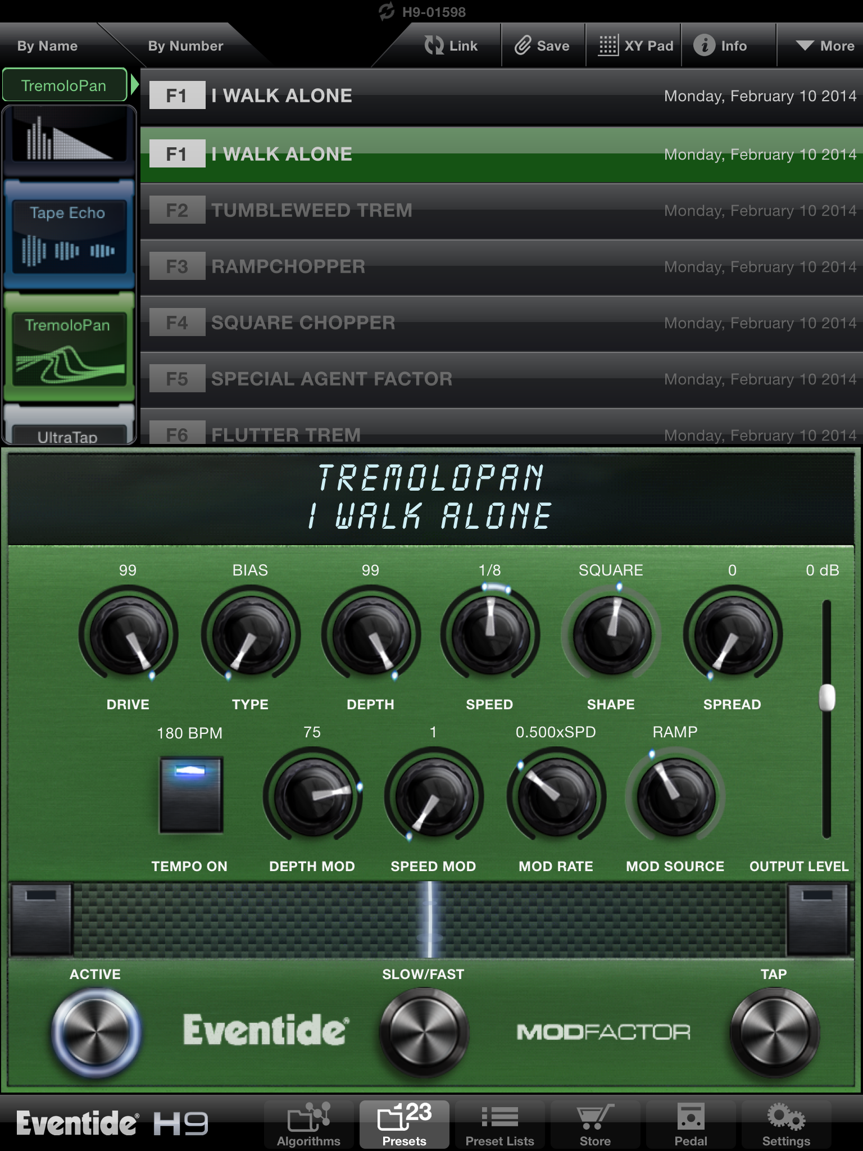
Task: Click the BIAS type value
Action: click(x=250, y=570)
